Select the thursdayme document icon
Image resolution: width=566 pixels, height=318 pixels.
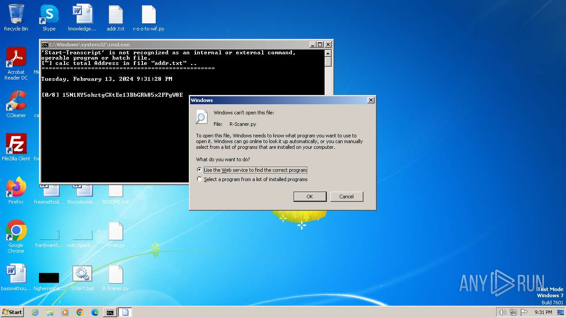[x=82, y=194]
